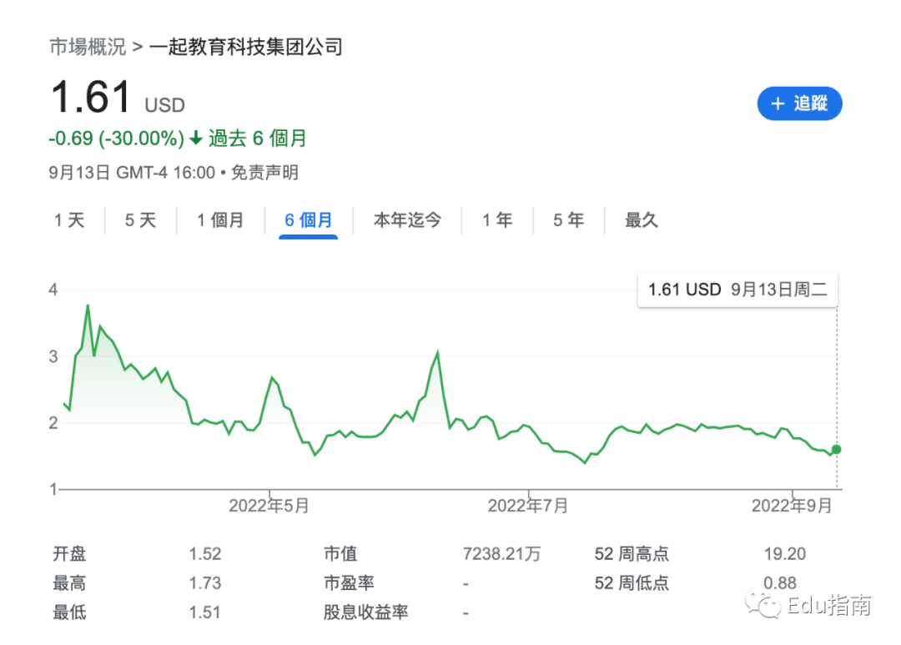901x645 pixels.
Task: Click the 1.61 USD chart tooltip
Action: click(x=737, y=290)
